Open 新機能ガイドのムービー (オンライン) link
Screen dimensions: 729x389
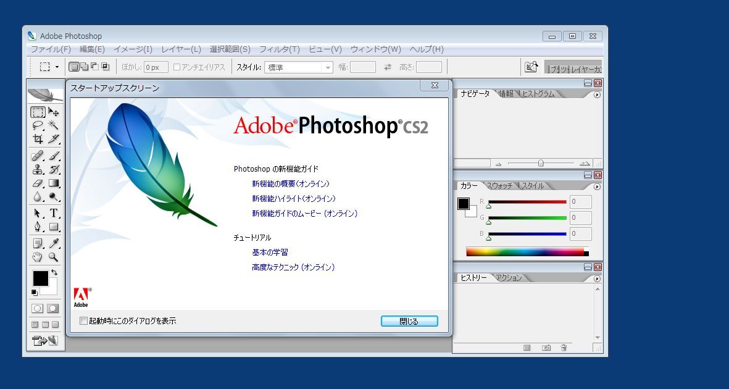305,214
